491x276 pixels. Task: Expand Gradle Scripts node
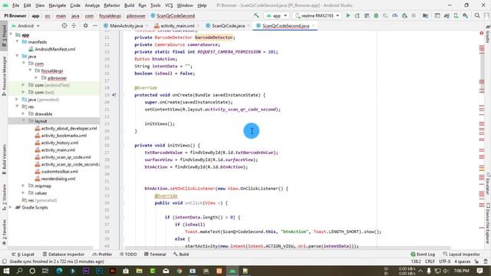tap(11, 207)
